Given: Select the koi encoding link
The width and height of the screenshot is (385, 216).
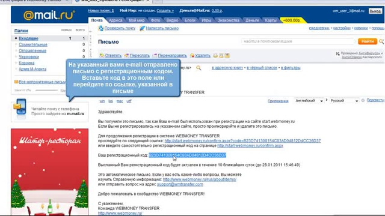Looking at the screenshot, I should click(x=111, y=101).
